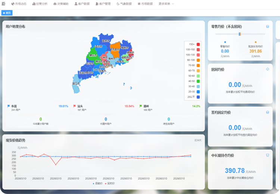Select 韶关市 region on the map
Image resolution: width=280 pixels, height=194 pixels.
[x=106, y=41]
